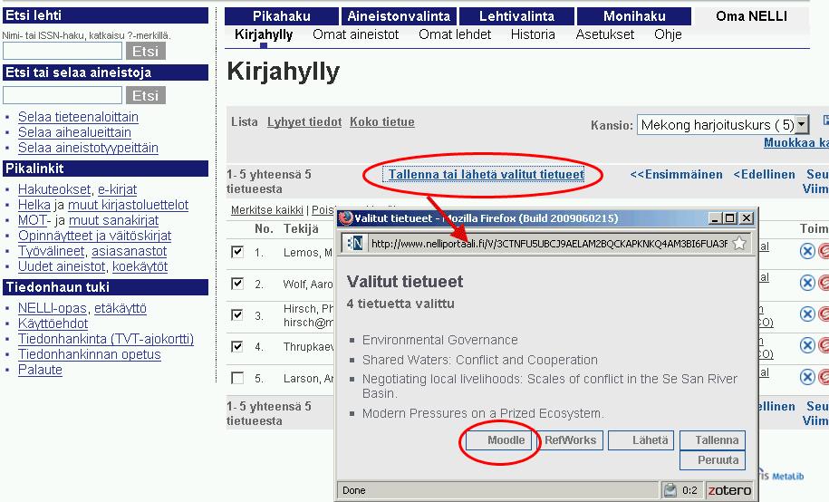The width and height of the screenshot is (829, 502).
Task: Click the popup URL address field
Action: (x=549, y=244)
